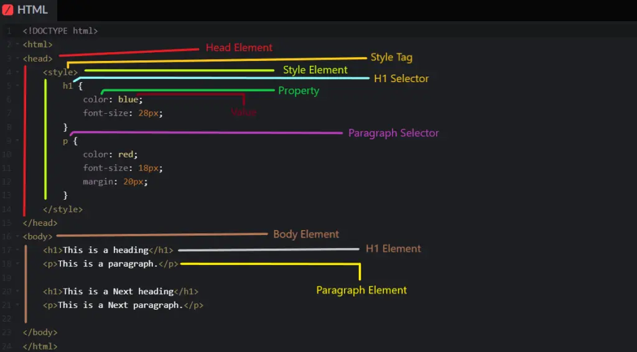
Task: Click the 'This is a heading' h1 line
Action: 108,250
